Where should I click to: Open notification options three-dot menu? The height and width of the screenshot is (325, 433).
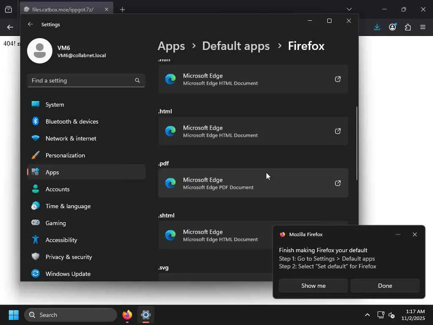pyautogui.click(x=397, y=234)
